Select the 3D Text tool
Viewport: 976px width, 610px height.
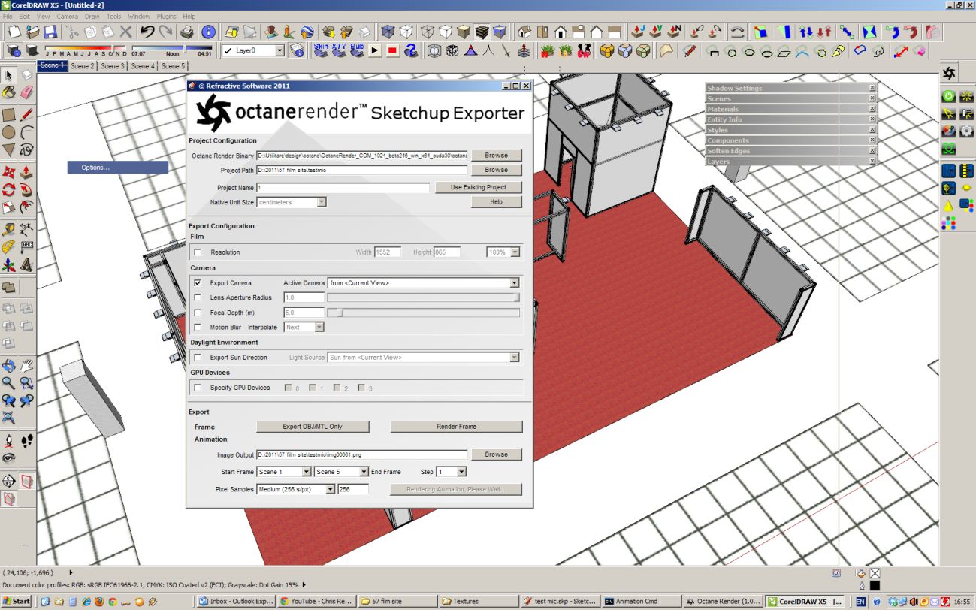(27, 264)
